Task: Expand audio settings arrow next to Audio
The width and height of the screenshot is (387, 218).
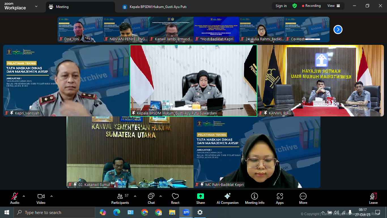Action: pyautogui.click(x=24, y=196)
